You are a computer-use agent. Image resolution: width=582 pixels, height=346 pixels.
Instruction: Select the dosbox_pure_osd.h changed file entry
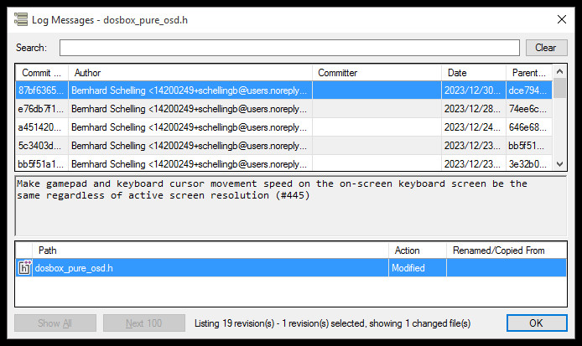click(x=291, y=268)
